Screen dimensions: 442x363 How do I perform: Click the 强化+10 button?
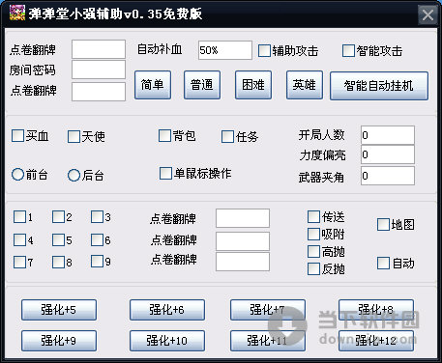click(x=167, y=341)
